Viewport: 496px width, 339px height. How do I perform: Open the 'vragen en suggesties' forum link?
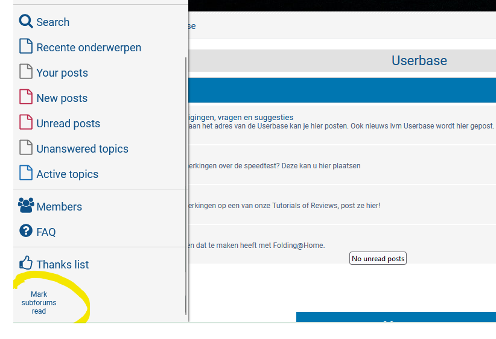241,117
